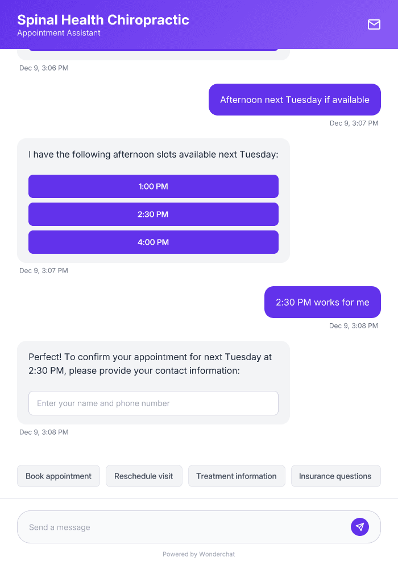Click the 'Afternoon next Tuesday if available' message bubble
The image size is (398, 569).
pyautogui.click(x=295, y=99)
